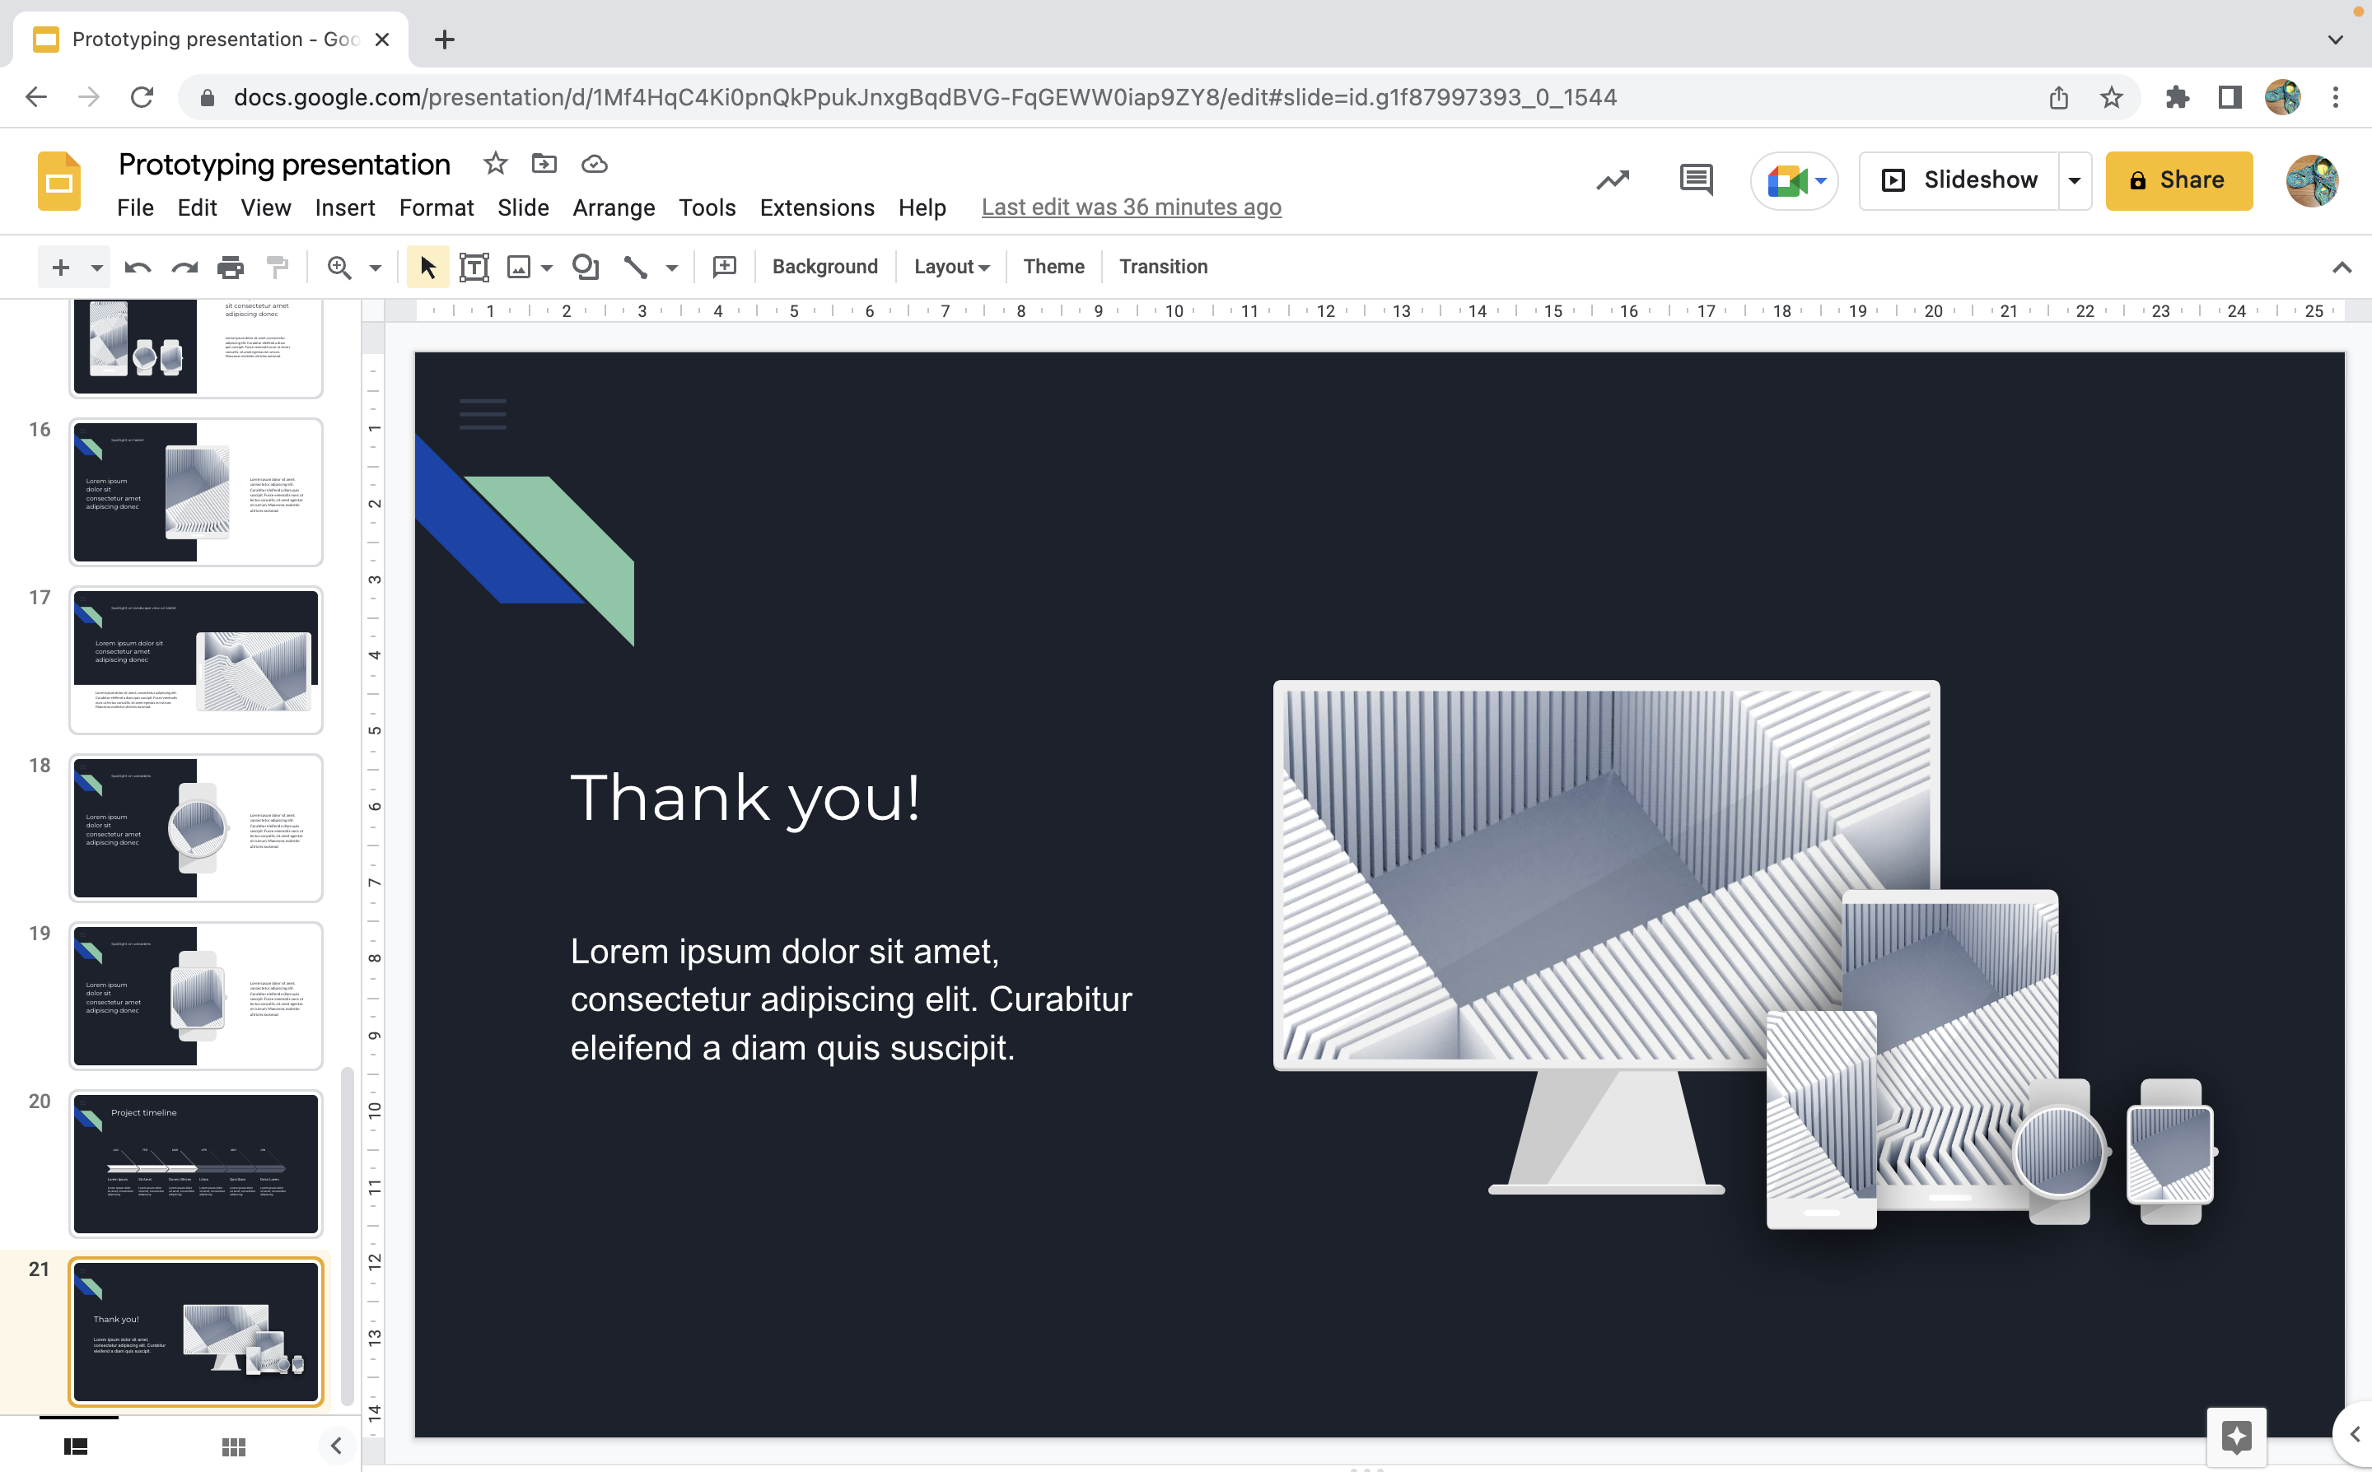Click the Explore button on slide canvas
2372x1472 pixels.
tap(2237, 1436)
